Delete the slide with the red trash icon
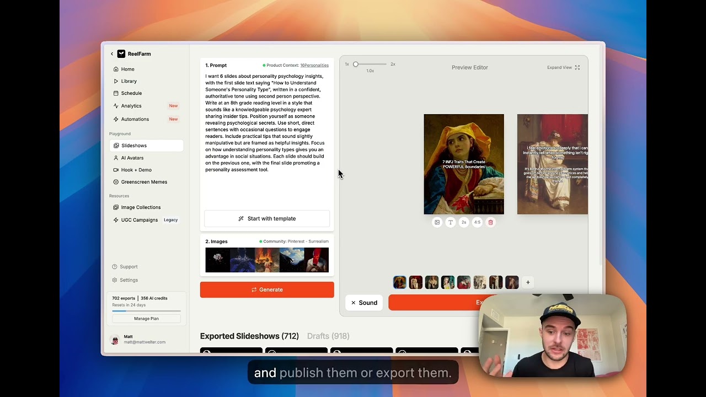Image resolution: width=706 pixels, height=397 pixels. (490, 222)
